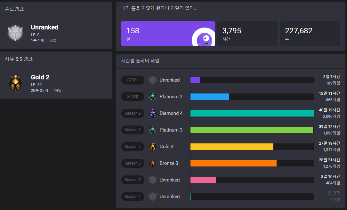Viewport: 347px width, 210px height.
Task: Click the 2,090게임 count
Action: coord(332,117)
